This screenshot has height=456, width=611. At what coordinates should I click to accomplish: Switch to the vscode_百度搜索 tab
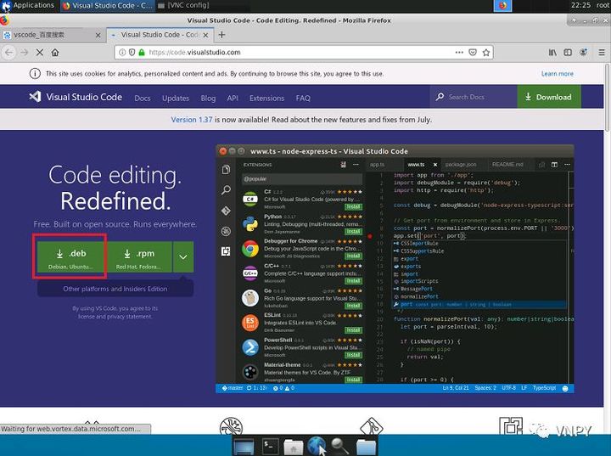coord(53,35)
